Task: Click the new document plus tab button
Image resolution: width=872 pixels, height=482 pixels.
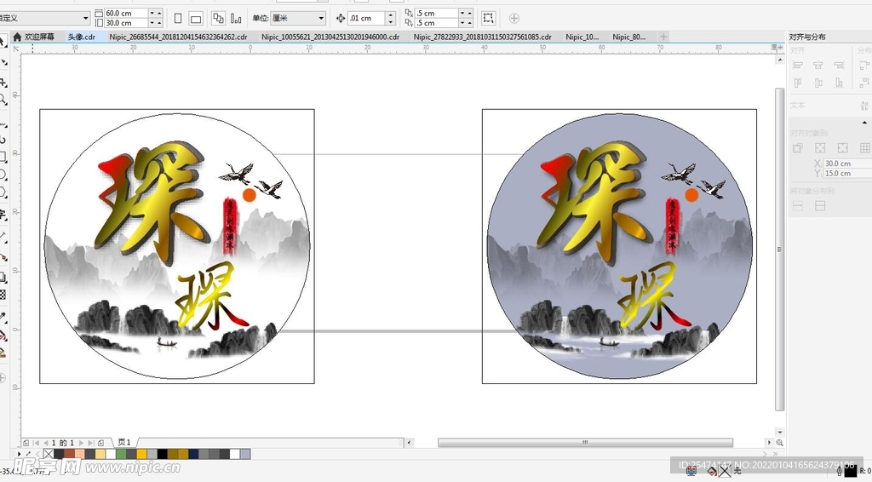Action: (x=663, y=37)
